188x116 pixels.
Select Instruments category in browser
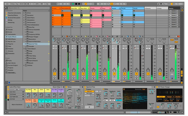(12, 34)
